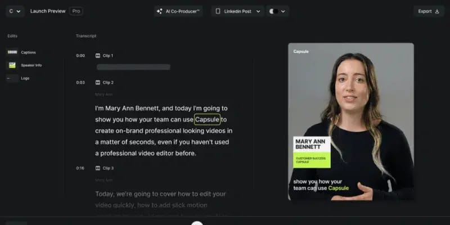Click the green caption word Capsule in preview
The height and width of the screenshot is (225, 450).
point(339,188)
